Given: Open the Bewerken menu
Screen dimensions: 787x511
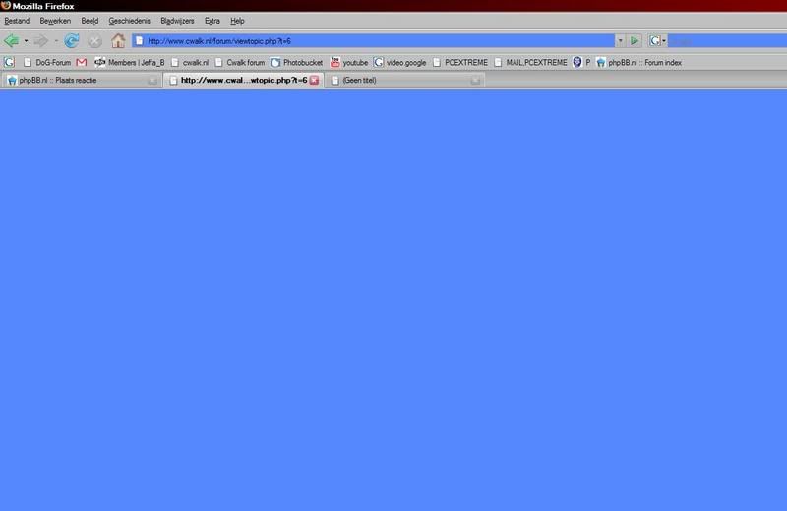Looking at the screenshot, I should [55, 21].
